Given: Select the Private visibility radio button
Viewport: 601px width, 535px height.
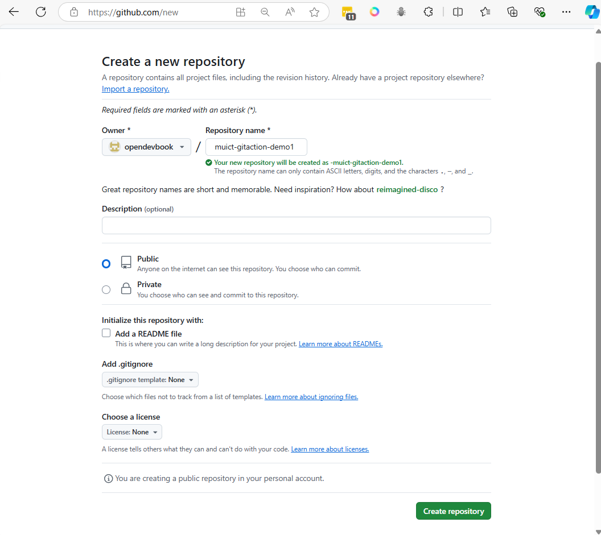Looking at the screenshot, I should [x=106, y=289].
